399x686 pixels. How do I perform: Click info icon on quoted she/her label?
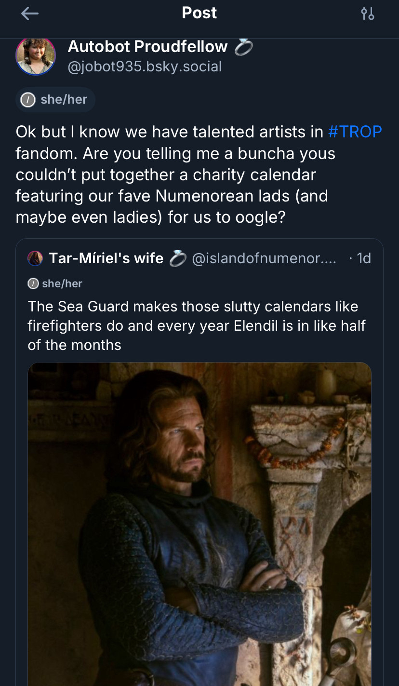[33, 283]
